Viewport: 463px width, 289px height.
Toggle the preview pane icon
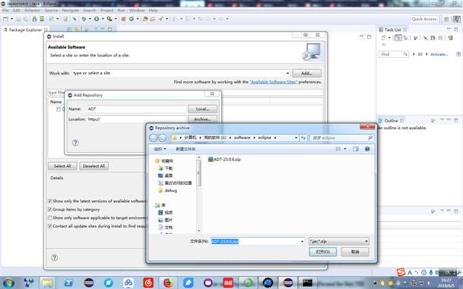click(x=356, y=149)
